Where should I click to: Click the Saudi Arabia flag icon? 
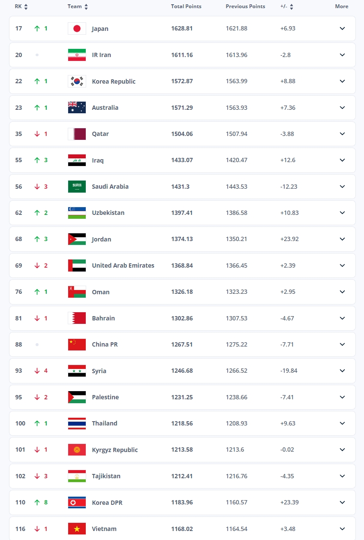(x=77, y=187)
